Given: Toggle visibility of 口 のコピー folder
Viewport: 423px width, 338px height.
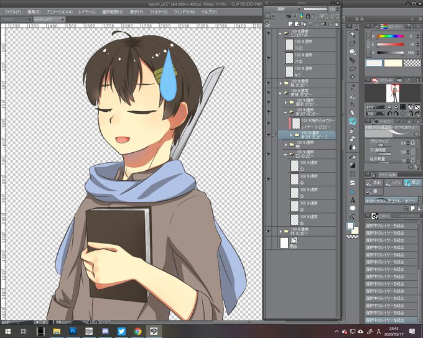Looking at the screenshot, I should (x=269, y=154).
